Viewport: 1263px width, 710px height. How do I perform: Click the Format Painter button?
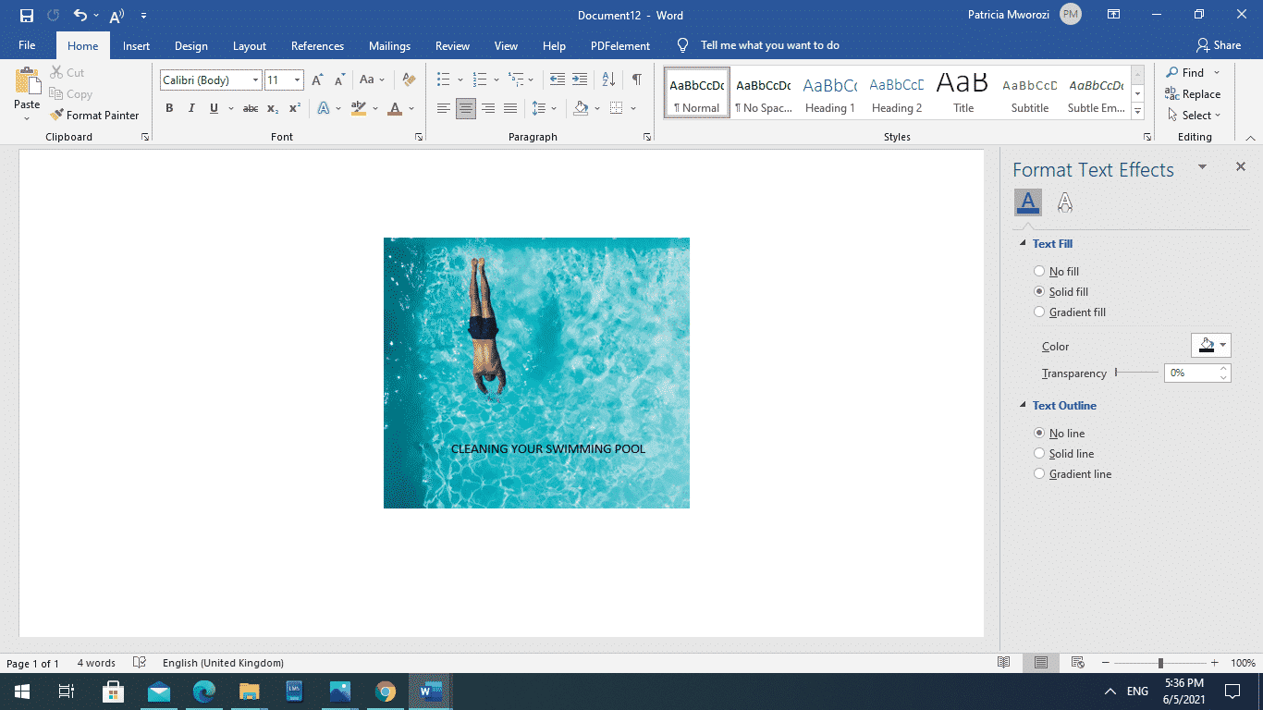pyautogui.click(x=95, y=115)
